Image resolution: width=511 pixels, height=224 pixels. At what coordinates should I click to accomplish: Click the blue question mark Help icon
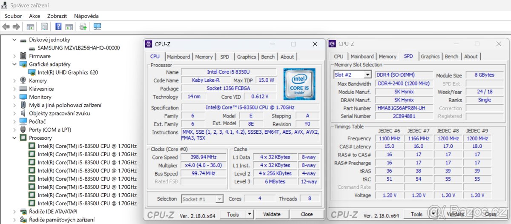[x=58, y=27]
